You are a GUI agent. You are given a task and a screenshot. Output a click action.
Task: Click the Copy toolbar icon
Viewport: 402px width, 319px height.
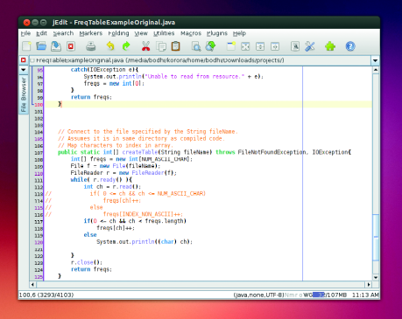[161, 46]
